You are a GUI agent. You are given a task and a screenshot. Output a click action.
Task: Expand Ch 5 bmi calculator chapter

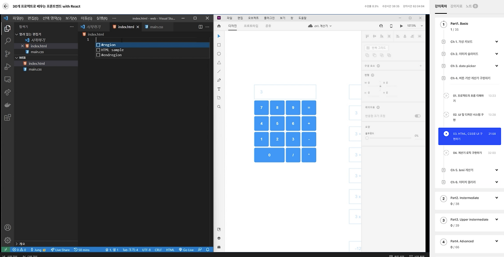496,170
